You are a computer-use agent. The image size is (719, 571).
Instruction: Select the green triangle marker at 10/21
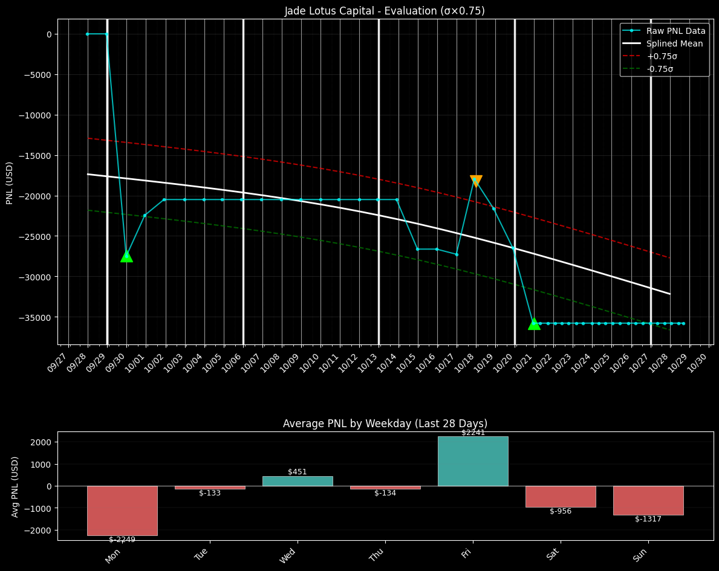coord(534,324)
